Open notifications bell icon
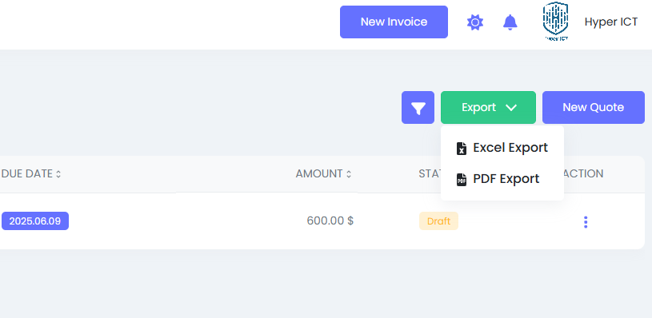 pos(510,22)
